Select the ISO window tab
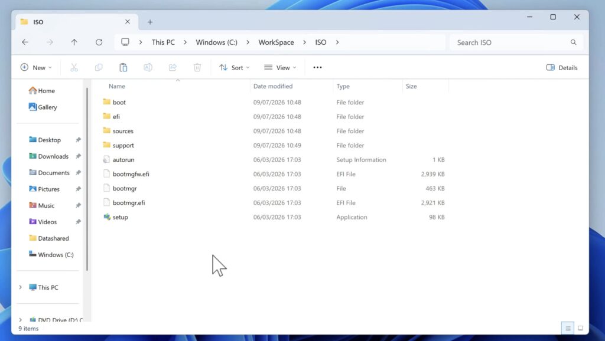605x341 pixels. pyautogui.click(x=76, y=22)
